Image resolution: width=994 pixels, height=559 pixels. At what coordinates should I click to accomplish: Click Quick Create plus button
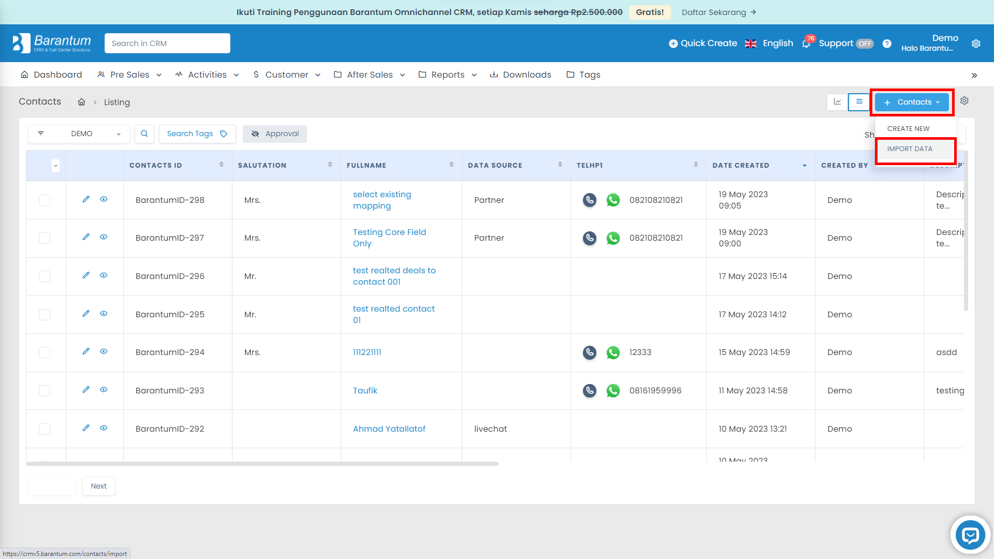click(x=703, y=43)
